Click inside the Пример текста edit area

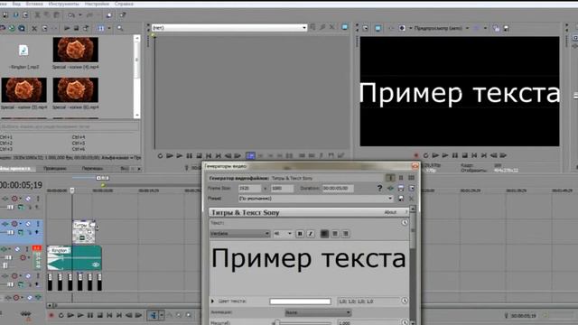click(309, 268)
